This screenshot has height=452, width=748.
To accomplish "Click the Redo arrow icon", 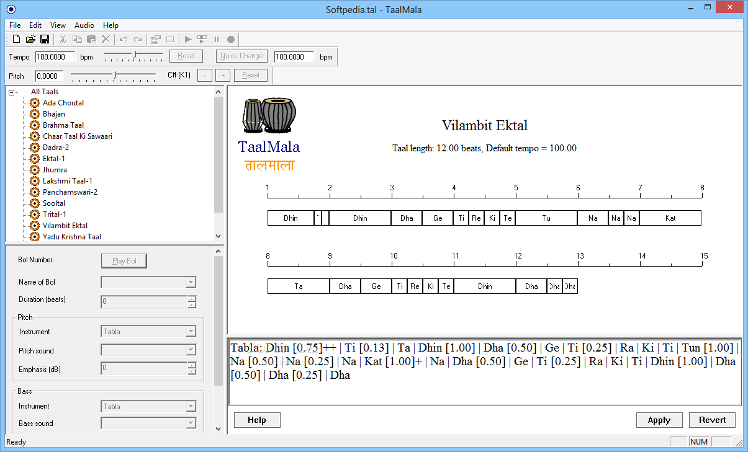I will tap(138, 39).
